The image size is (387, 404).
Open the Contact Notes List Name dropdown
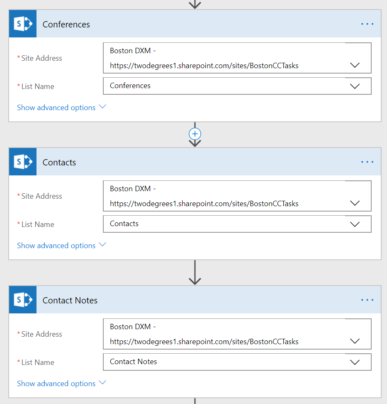(355, 362)
